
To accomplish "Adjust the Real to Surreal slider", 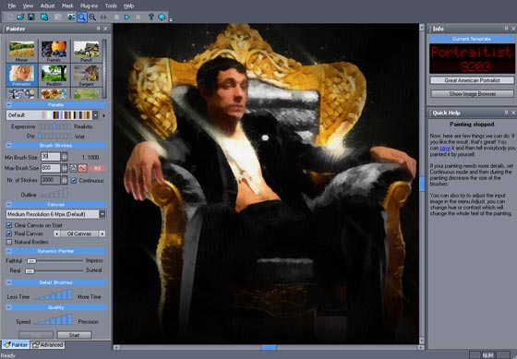I will (x=54, y=270).
